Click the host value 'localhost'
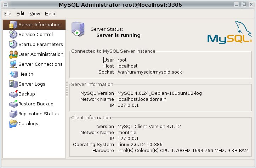Screen dimensions: 256x168 (x=127, y=66)
